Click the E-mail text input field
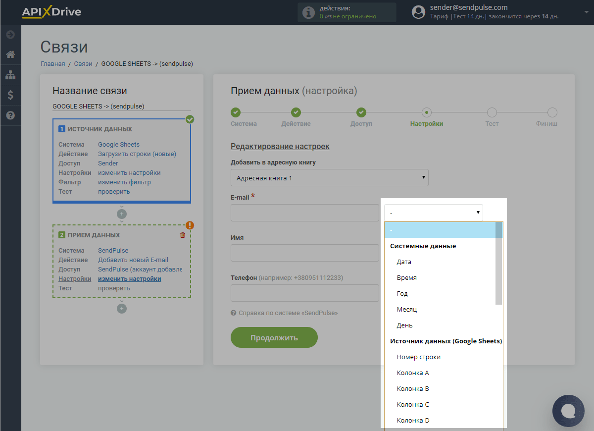This screenshot has height=431, width=594. tap(305, 213)
